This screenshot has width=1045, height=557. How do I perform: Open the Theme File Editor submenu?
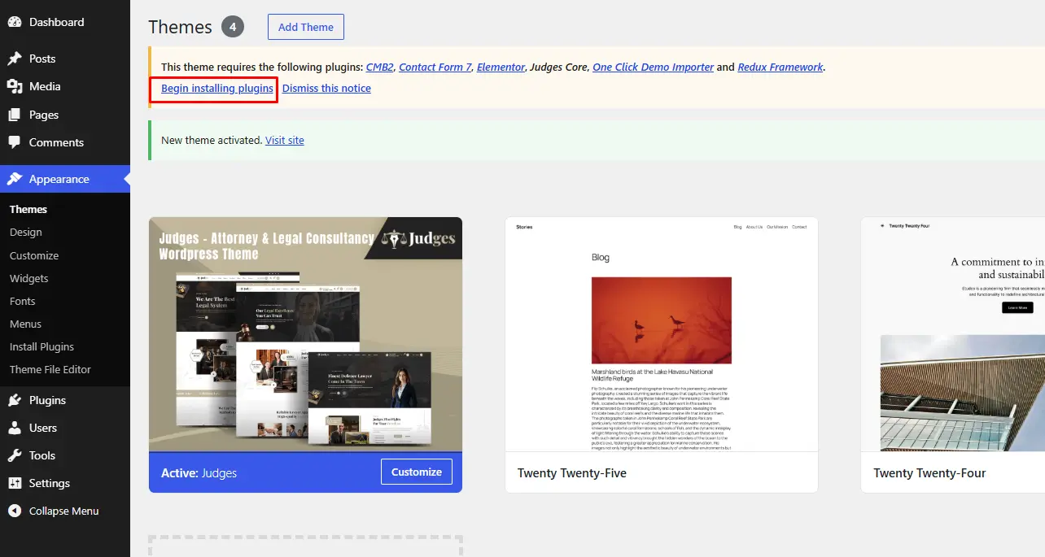coord(50,369)
